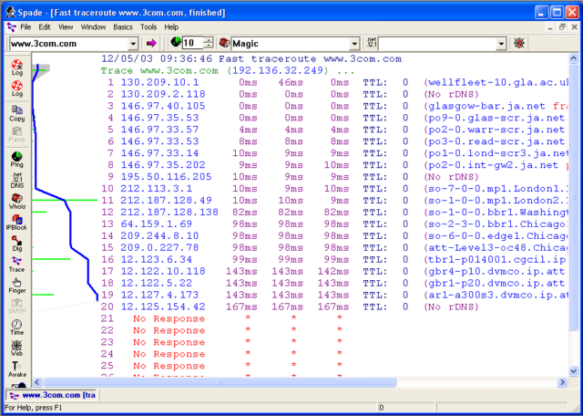The height and width of the screenshot is (416, 583).
Task: Open the Tools menu
Action: coord(148,26)
